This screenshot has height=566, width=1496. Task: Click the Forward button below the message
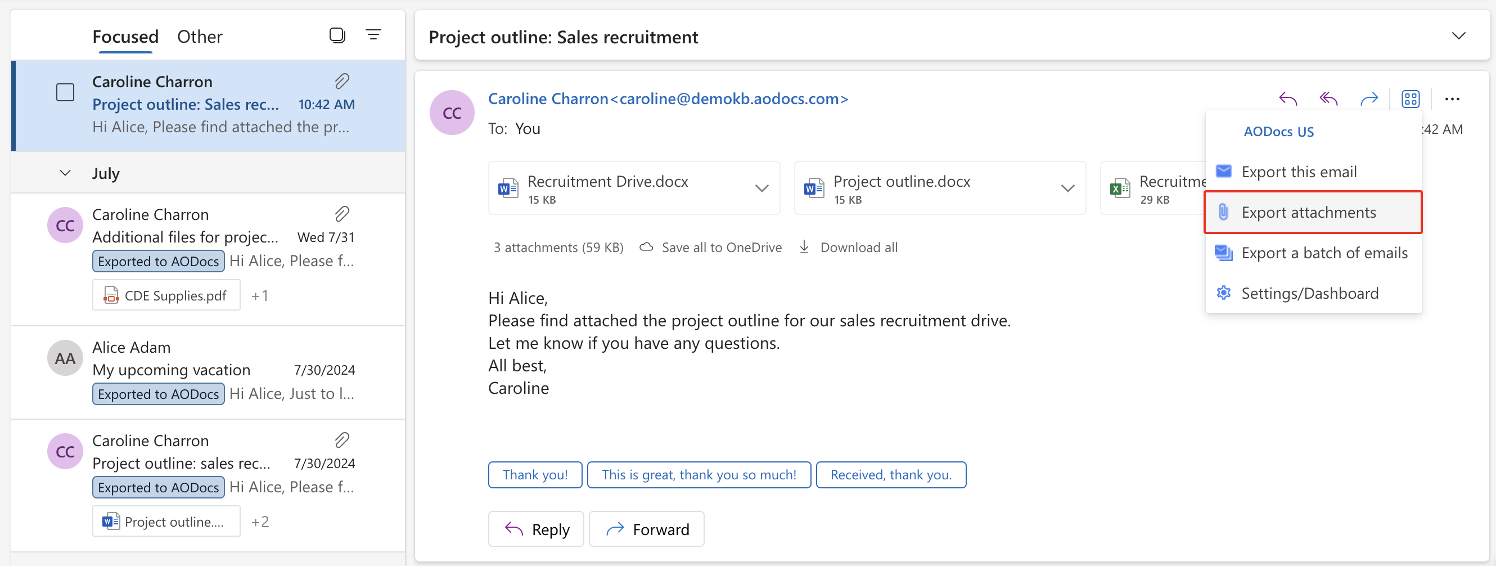[646, 529]
